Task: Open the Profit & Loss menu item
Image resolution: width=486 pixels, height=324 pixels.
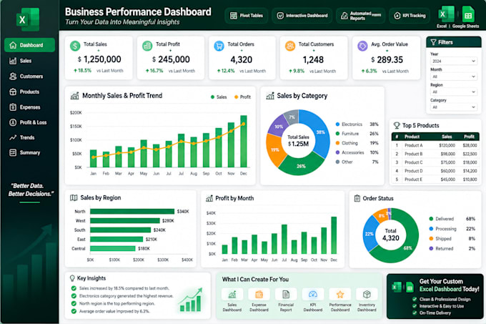Action: 29,122
